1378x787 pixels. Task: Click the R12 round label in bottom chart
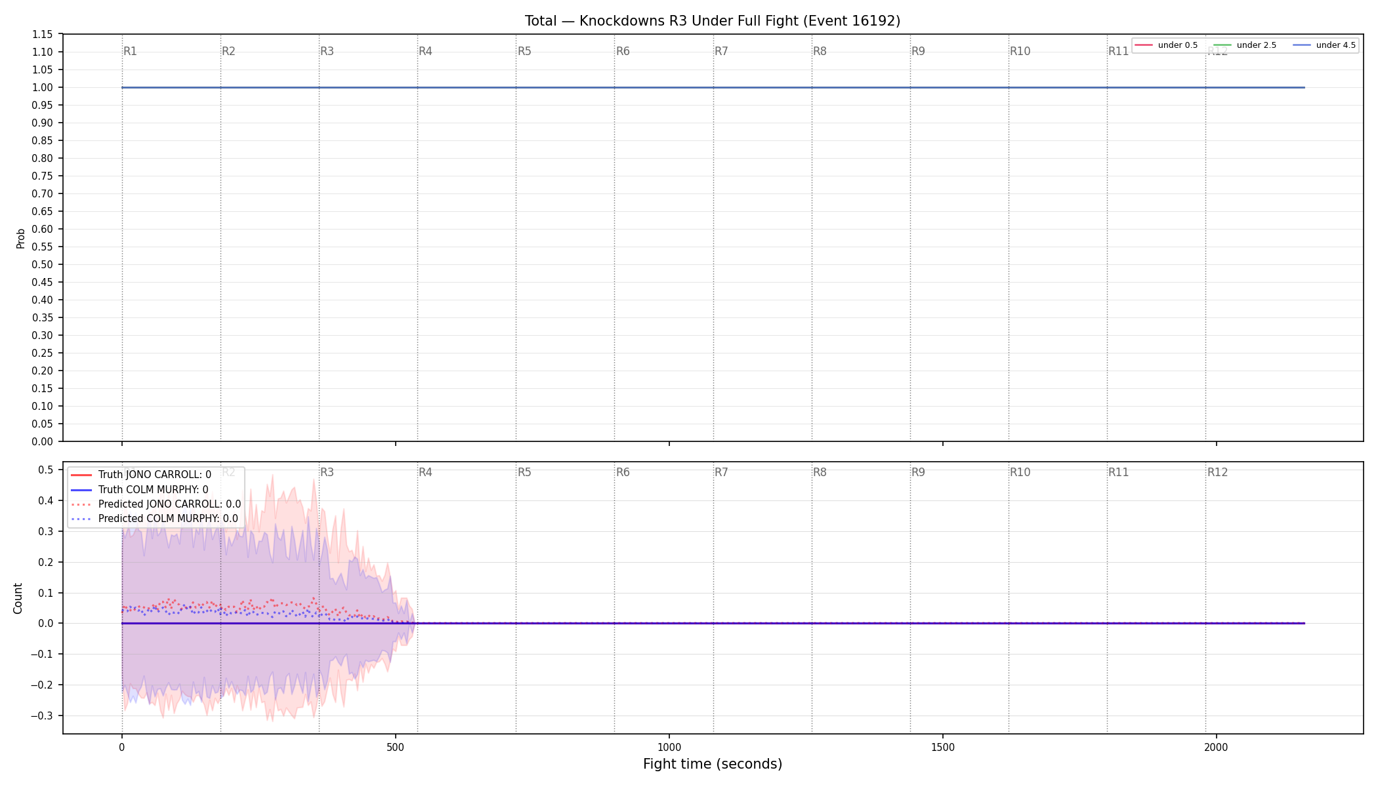coord(1217,472)
